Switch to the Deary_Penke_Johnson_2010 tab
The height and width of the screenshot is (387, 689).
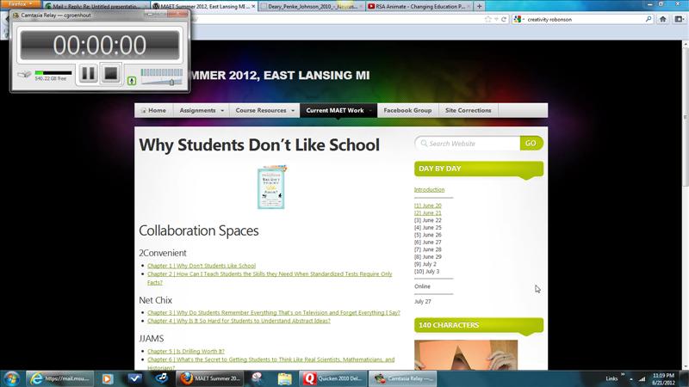click(x=311, y=6)
